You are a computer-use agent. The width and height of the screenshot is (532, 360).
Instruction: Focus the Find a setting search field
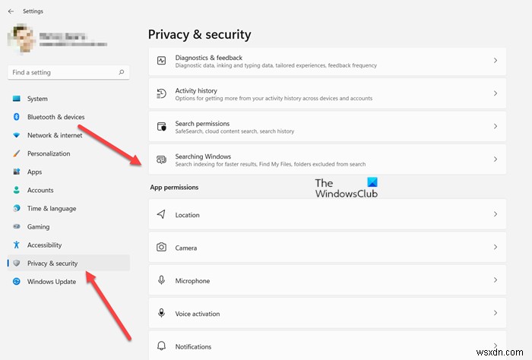(62, 73)
